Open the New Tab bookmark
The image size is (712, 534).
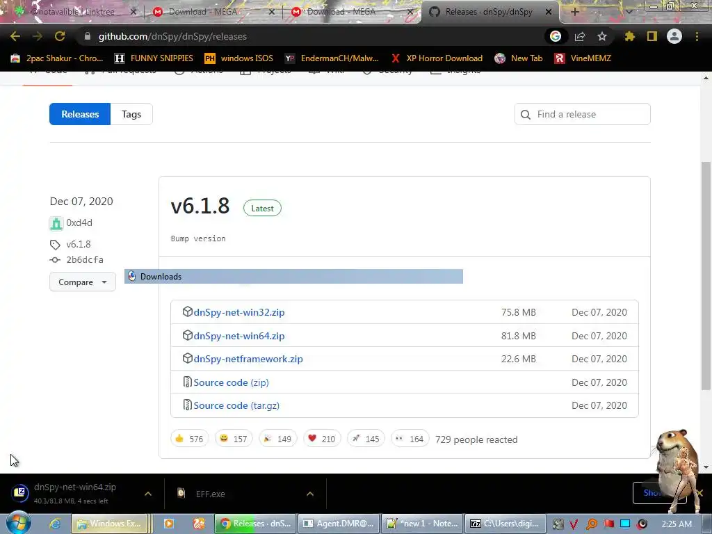point(519,58)
